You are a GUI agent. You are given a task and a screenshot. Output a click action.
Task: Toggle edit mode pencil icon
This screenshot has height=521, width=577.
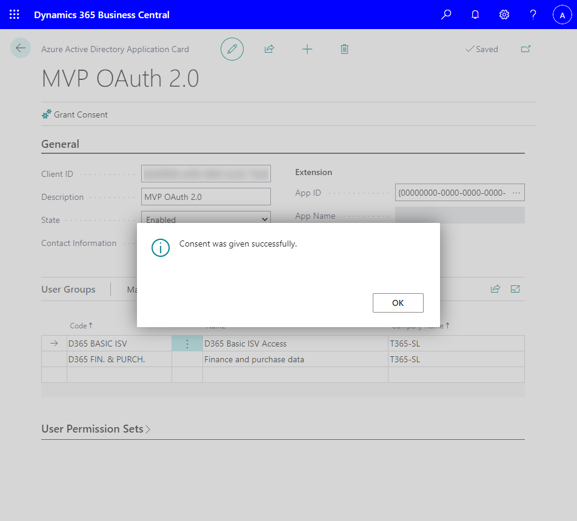(x=232, y=49)
